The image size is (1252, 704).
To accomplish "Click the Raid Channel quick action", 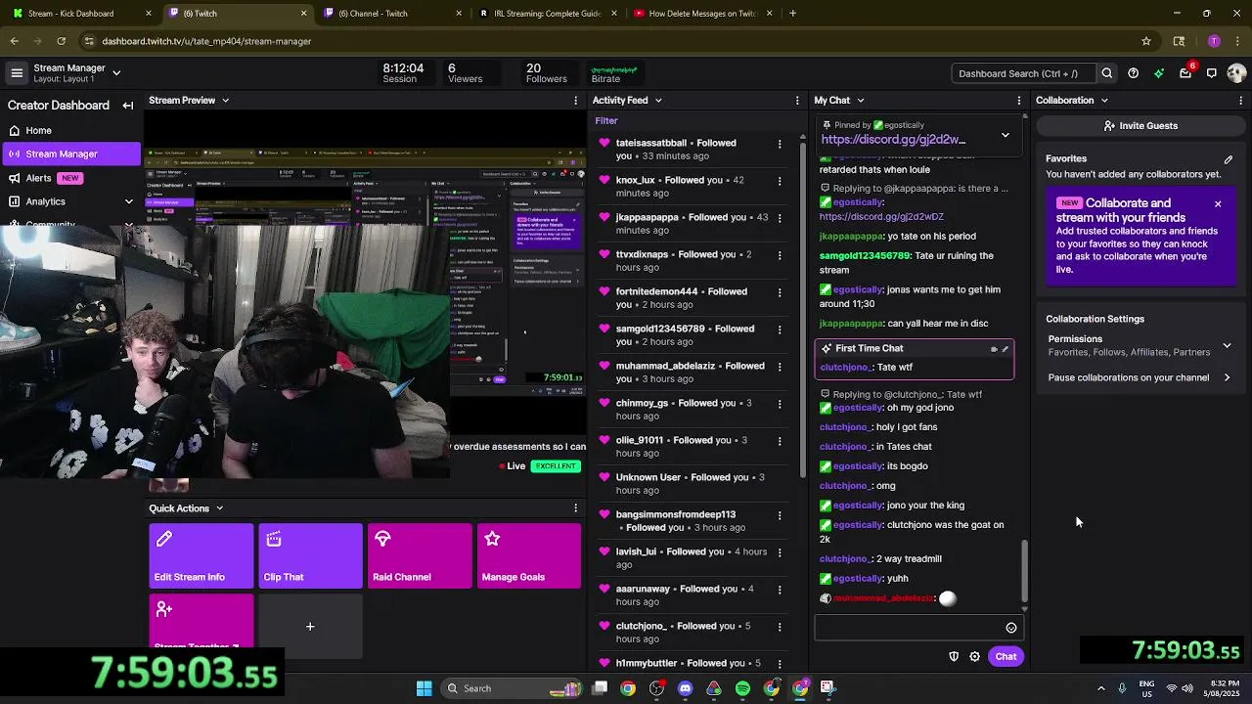I will [420, 556].
